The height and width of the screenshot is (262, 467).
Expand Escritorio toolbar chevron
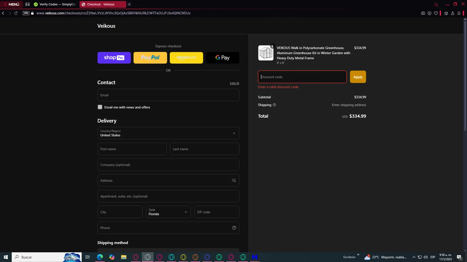tap(358, 255)
